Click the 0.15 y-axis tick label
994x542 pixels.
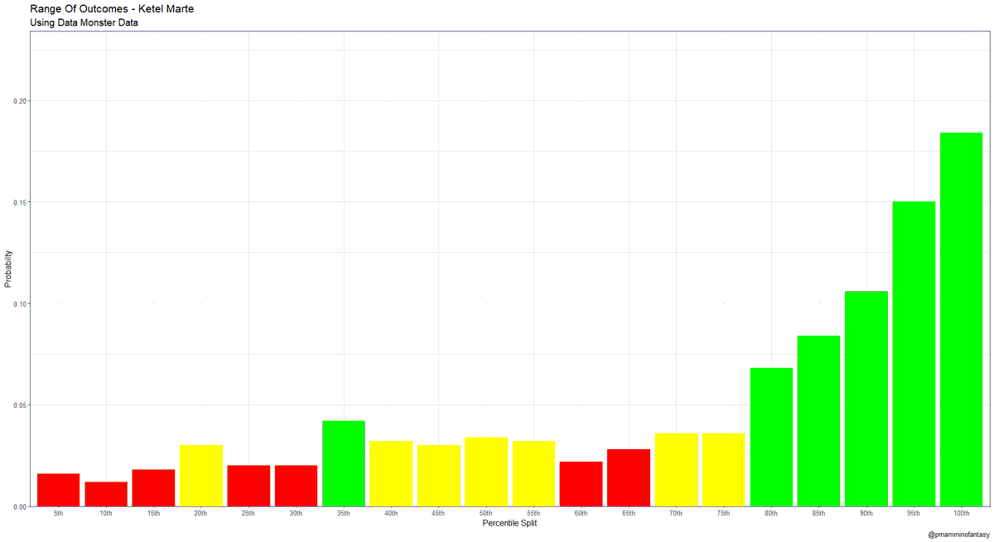(19, 202)
